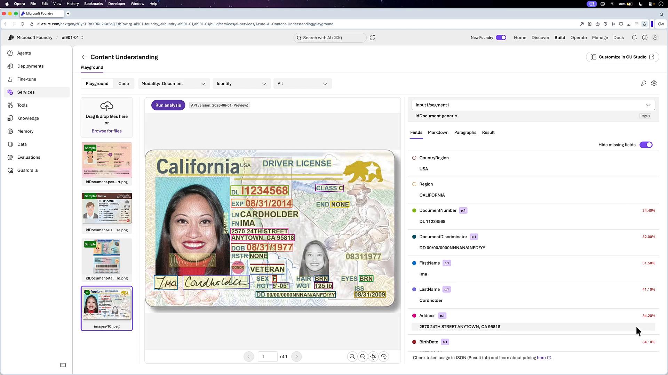The width and height of the screenshot is (668, 375).
Task: Open the Bookmarks menu in menu bar
Action: point(93,4)
